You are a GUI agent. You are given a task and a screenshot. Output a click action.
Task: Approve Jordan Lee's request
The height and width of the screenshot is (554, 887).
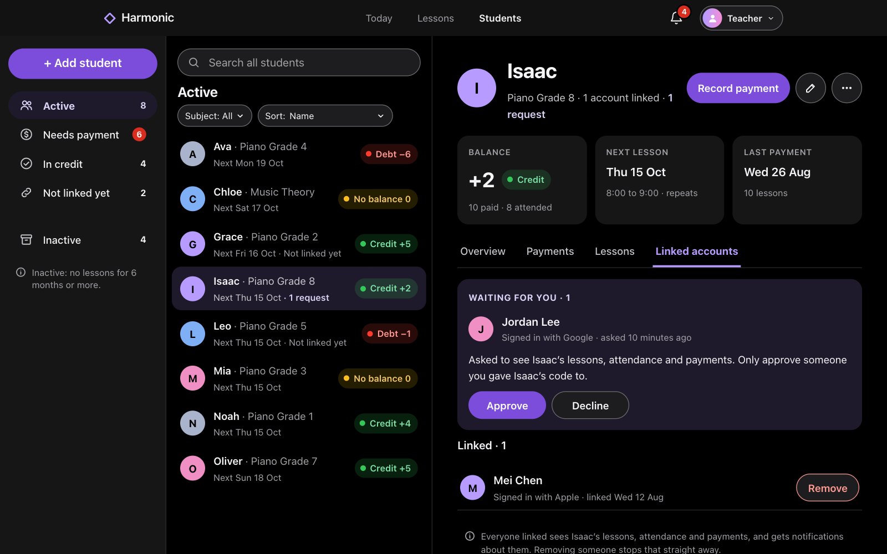click(507, 406)
